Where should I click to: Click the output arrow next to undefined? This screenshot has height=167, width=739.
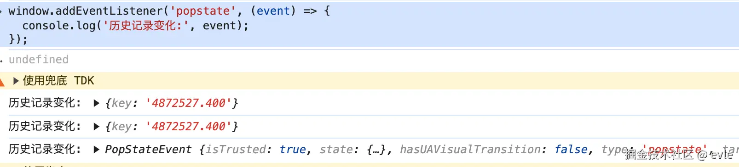tap(1, 61)
